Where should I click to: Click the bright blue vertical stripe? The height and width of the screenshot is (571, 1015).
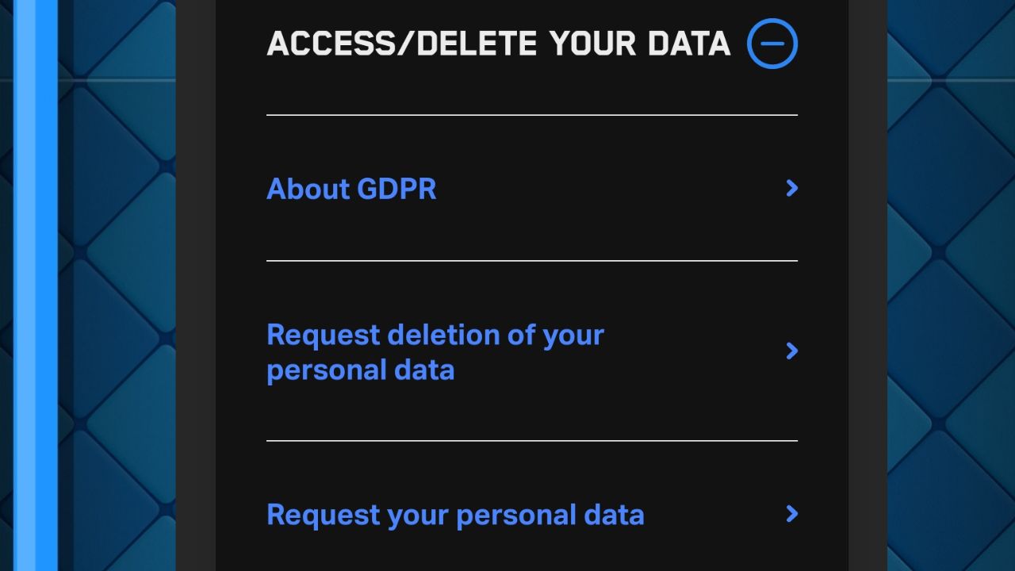[x=36, y=285]
